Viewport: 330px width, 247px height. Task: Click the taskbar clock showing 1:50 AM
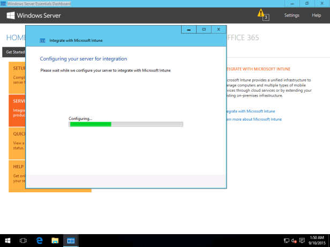tap(316, 241)
